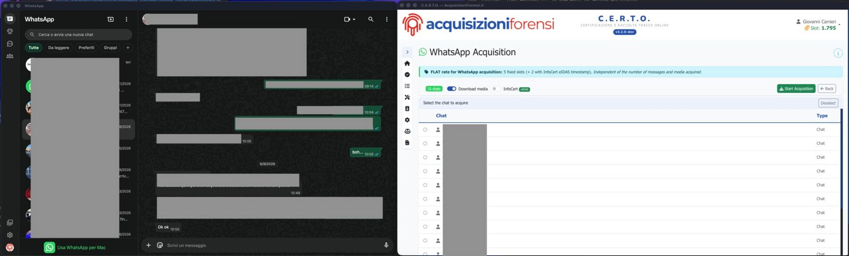Select the sixth chat row radio button
The height and width of the screenshot is (256, 849).
pyautogui.click(x=425, y=199)
